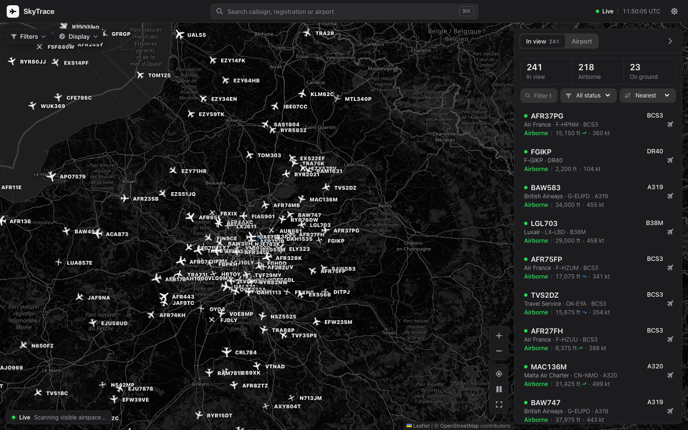Click the SkyTrace airplane logo
This screenshot has height=430, width=688.
click(x=13, y=11)
